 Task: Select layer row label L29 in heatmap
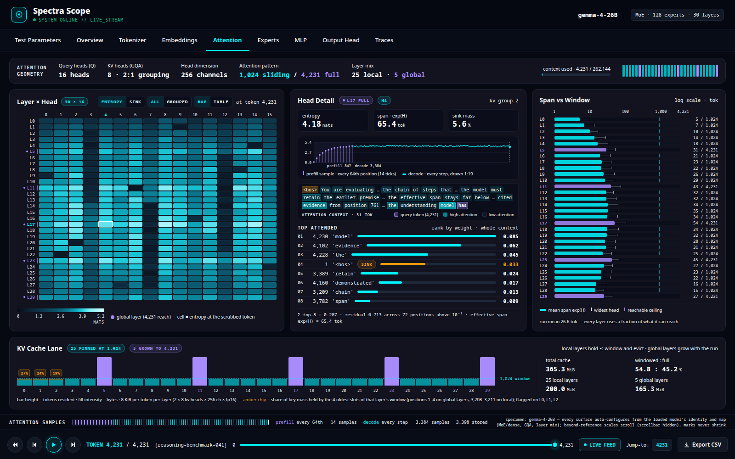pyautogui.click(x=30, y=297)
